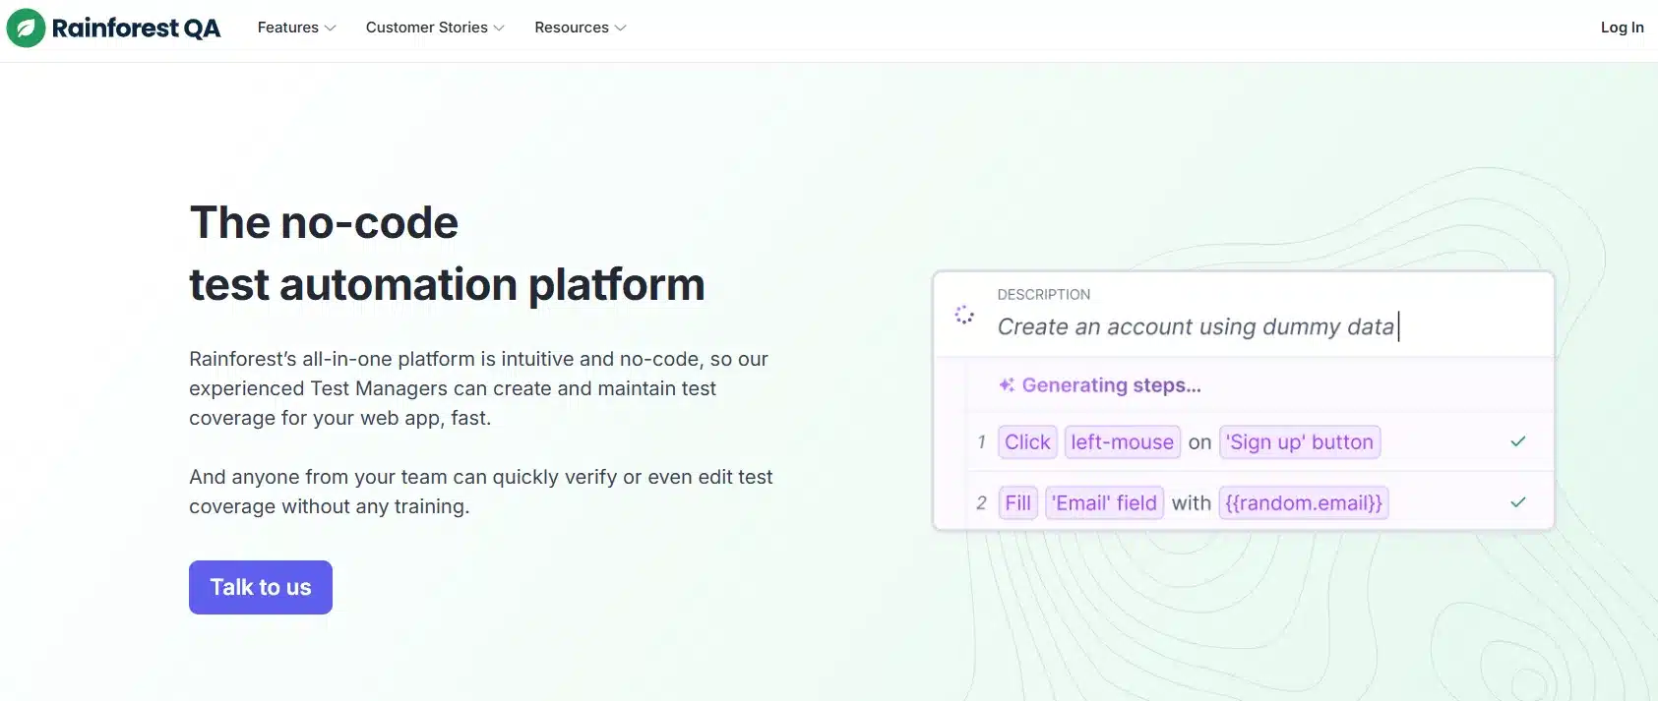Screen dimensions: 1658x701
Task: Select the 'Sign up' button tag
Action: [x=1300, y=442]
